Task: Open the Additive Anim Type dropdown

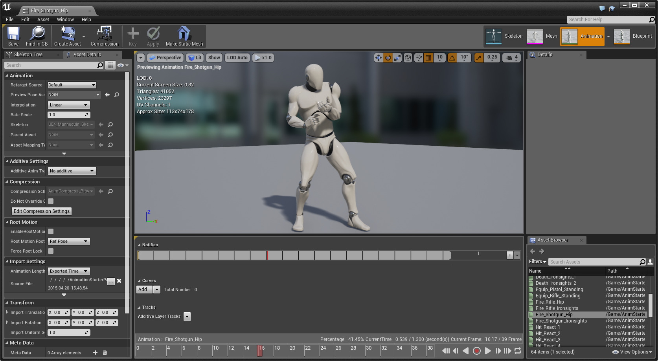Action: click(72, 171)
